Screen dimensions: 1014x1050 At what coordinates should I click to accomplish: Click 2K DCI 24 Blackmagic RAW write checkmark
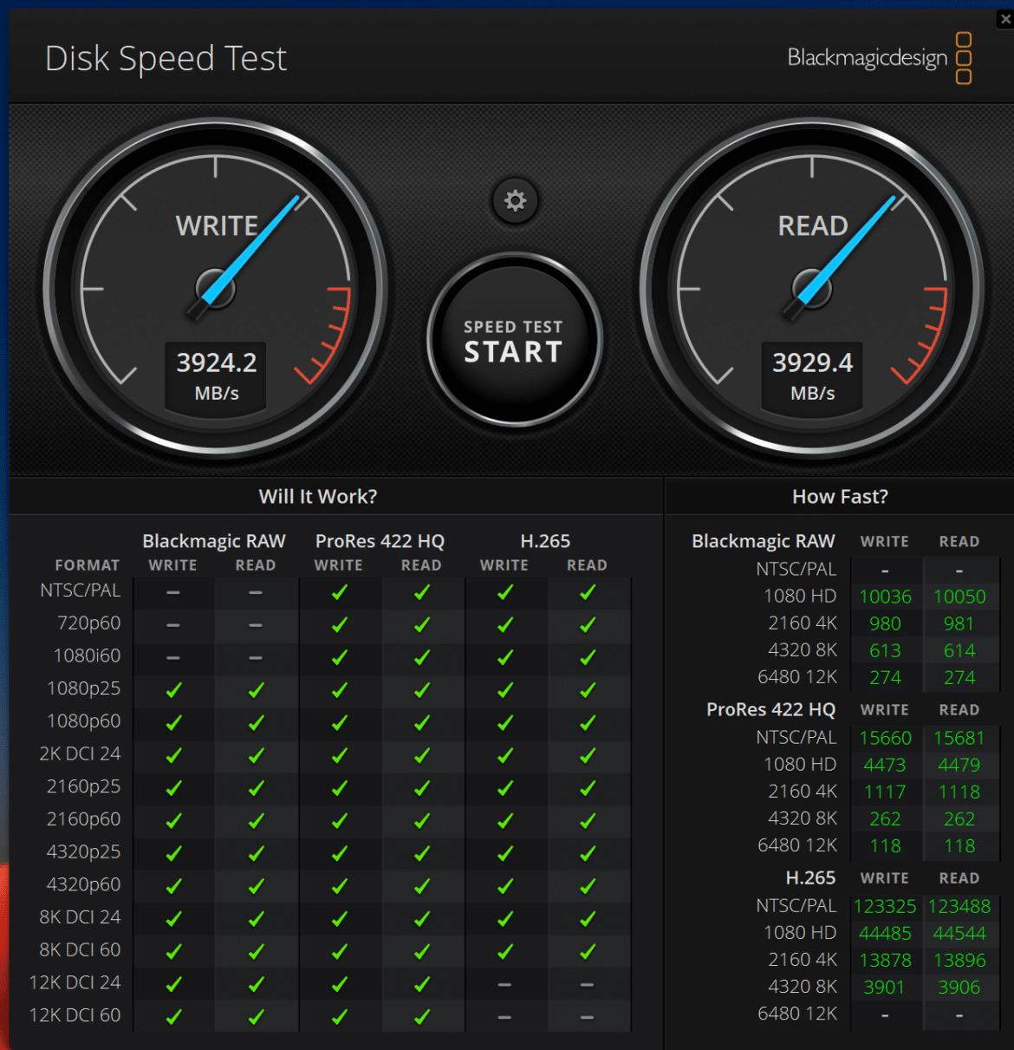tap(173, 755)
